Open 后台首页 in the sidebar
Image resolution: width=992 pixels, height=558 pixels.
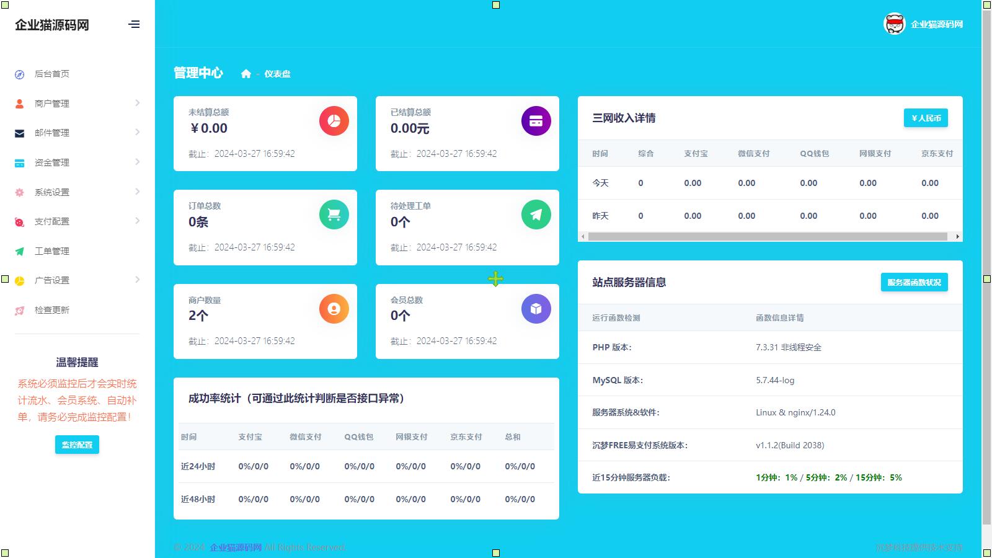(52, 74)
